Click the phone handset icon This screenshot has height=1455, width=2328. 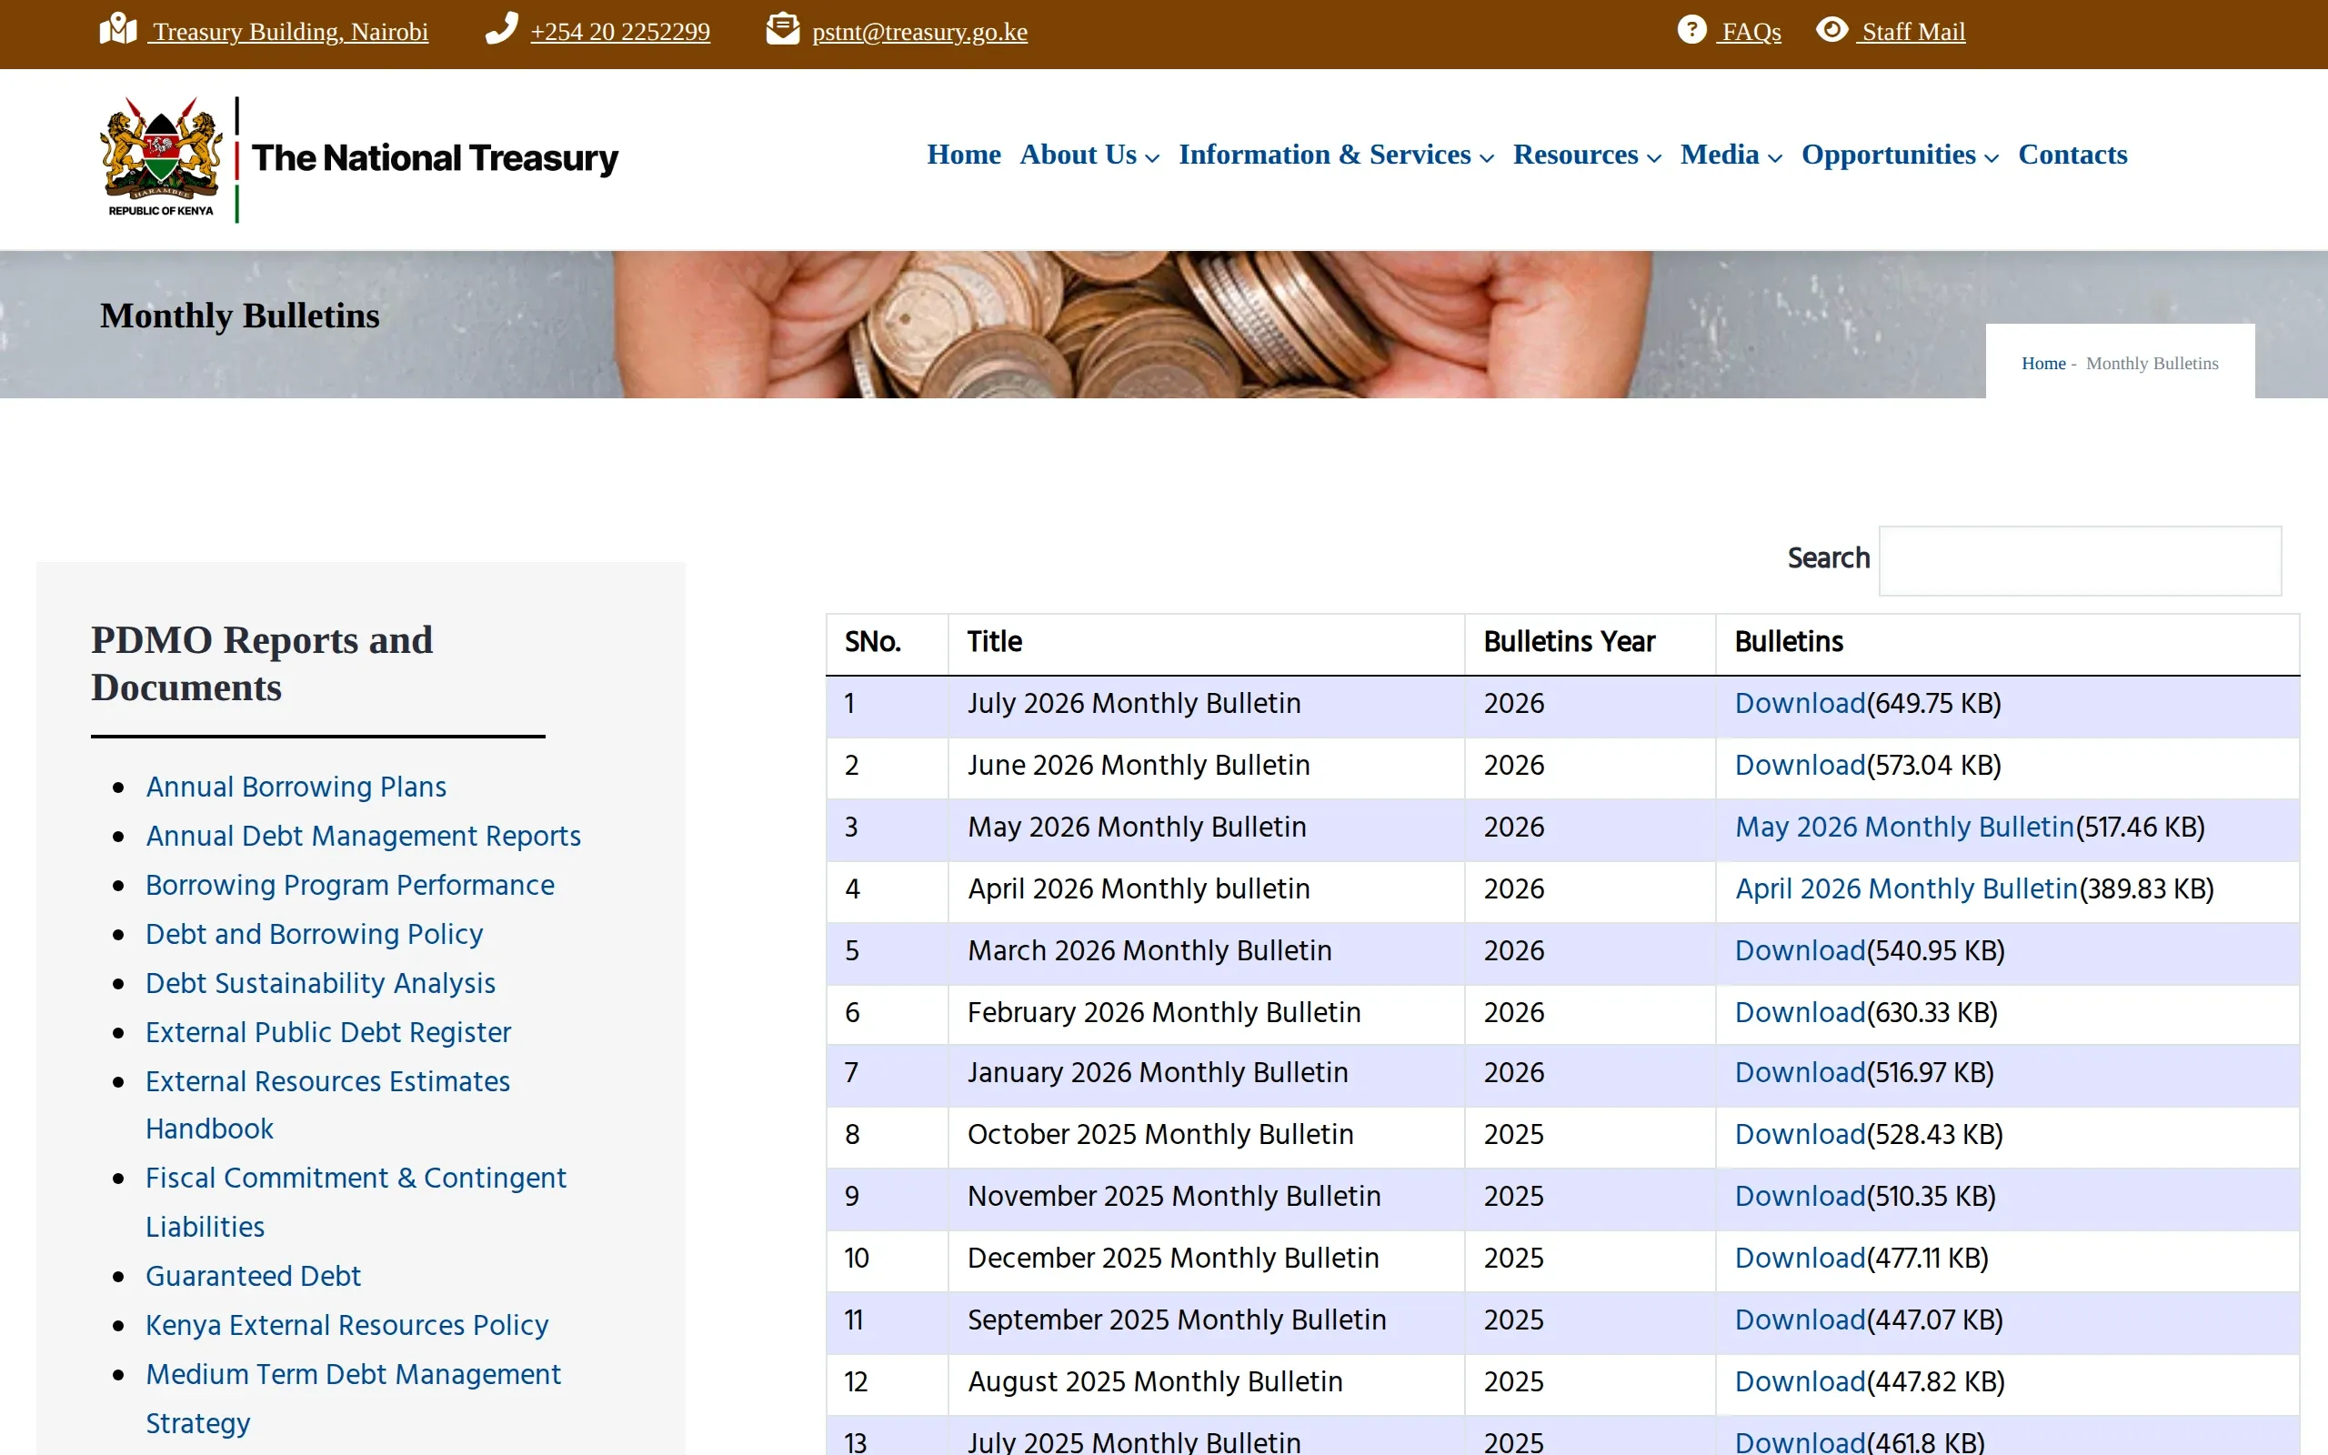coord(501,29)
